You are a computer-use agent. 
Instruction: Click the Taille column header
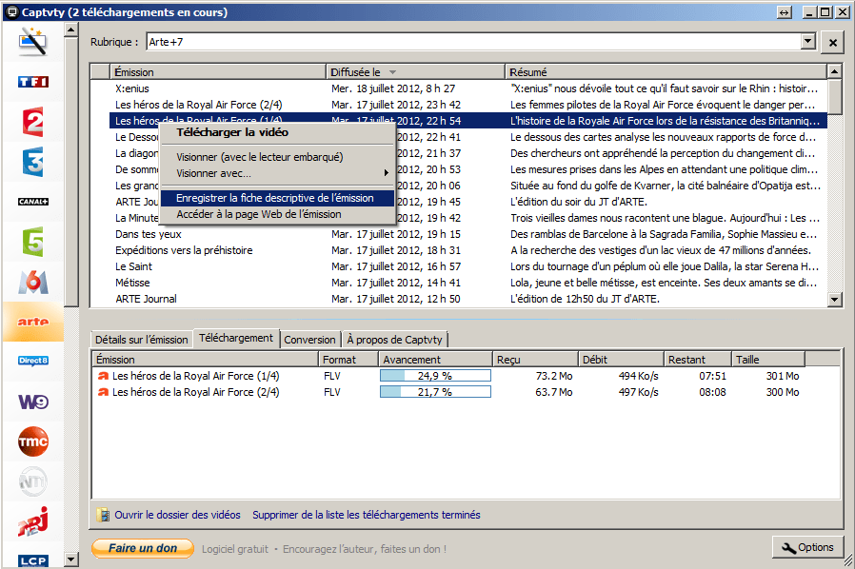(x=768, y=360)
